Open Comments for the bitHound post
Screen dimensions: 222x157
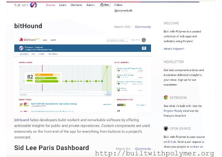tap(143, 27)
